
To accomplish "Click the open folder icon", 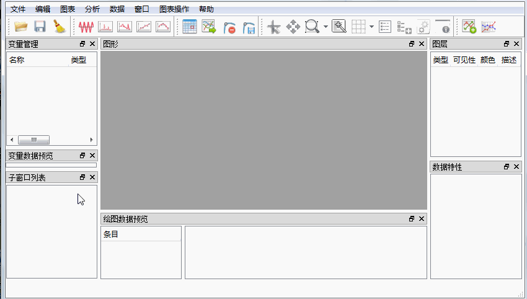I will (21, 27).
